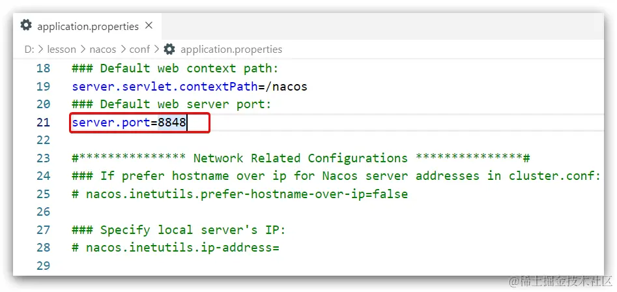Click the selected 8848 port value
The image size is (617, 292).
(172, 123)
